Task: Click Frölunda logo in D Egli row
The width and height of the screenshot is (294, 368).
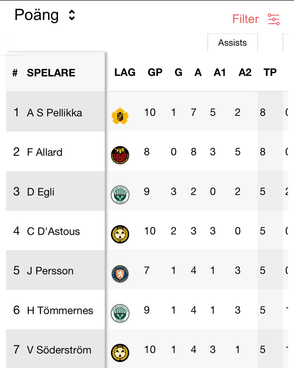Action: (120, 195)
